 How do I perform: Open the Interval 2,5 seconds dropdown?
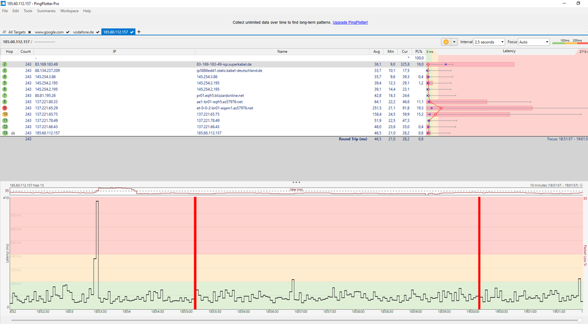489,42
